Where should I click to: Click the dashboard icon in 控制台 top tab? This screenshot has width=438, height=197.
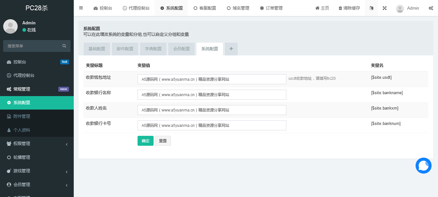coord(96,8)
